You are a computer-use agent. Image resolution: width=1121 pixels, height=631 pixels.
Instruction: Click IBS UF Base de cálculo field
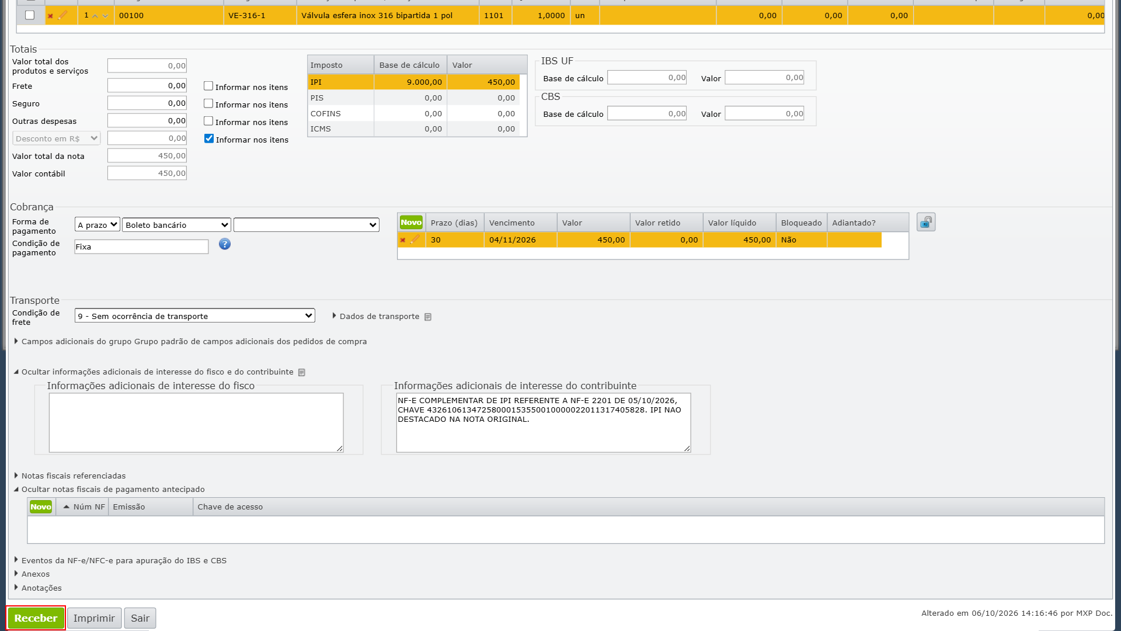pos(647,78)
